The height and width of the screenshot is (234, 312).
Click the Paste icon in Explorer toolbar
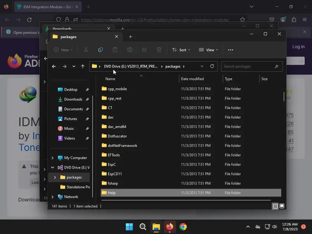[x=115, y=50]
